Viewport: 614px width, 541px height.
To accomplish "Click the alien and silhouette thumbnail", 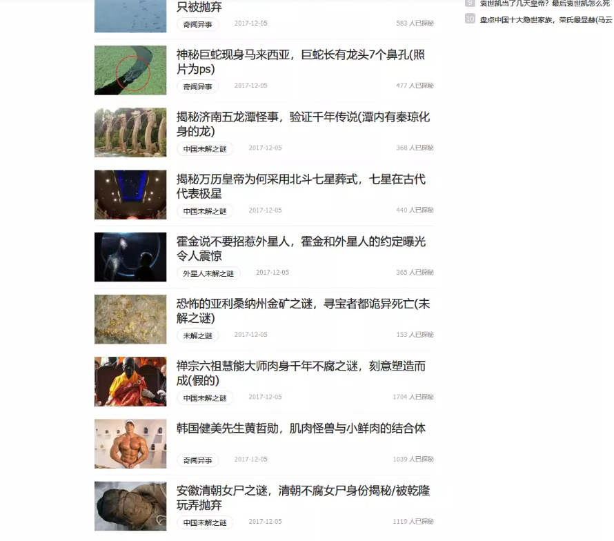I will 130,257.
